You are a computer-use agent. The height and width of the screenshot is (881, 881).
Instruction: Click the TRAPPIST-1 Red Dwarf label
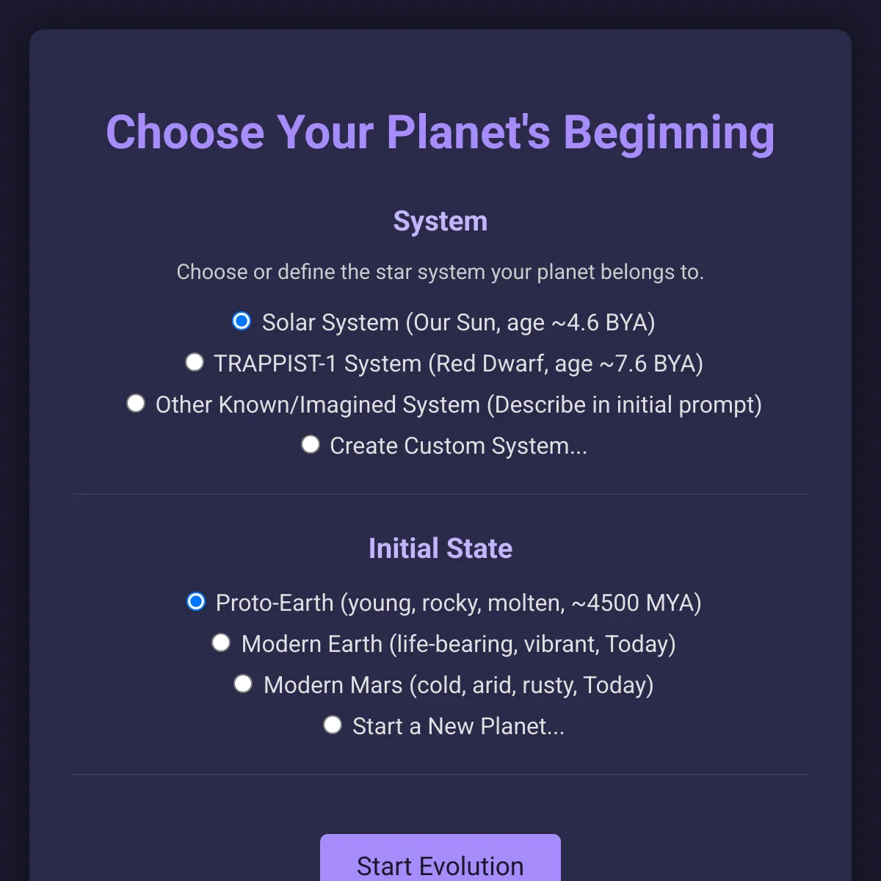(457, 363)
